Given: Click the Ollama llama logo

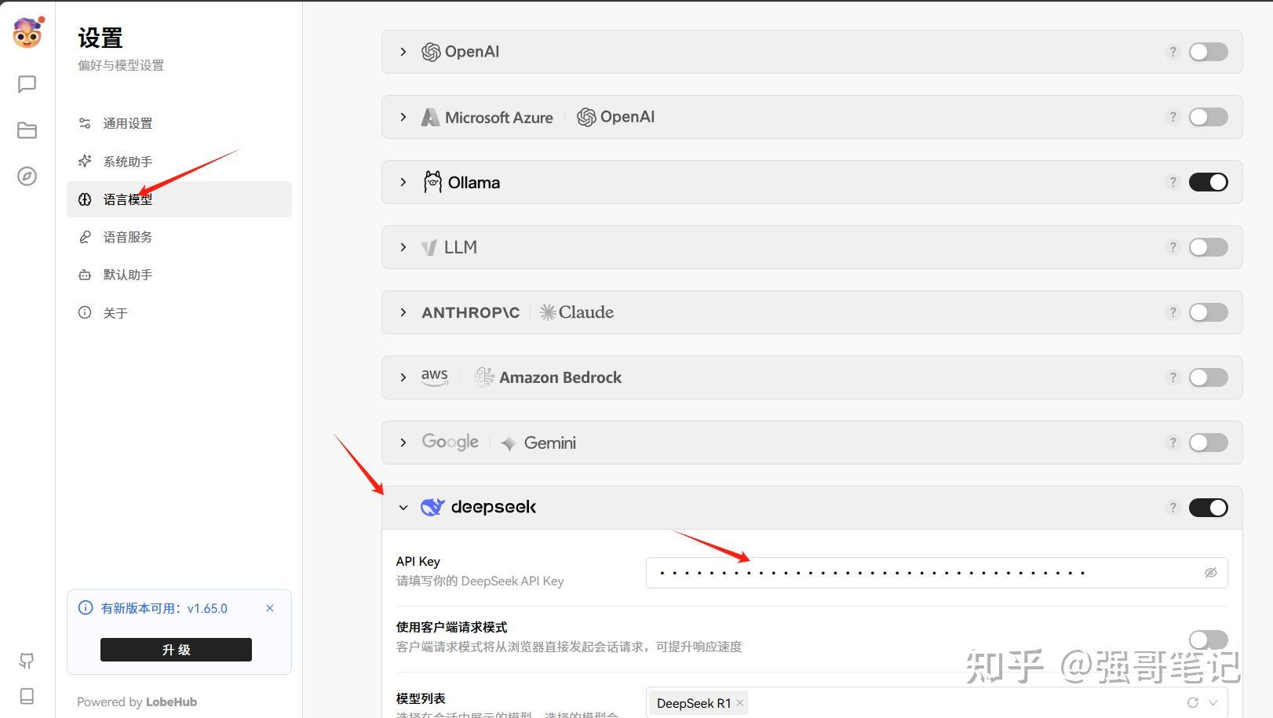Looking at the screenshot, I should tap(432, 182).
